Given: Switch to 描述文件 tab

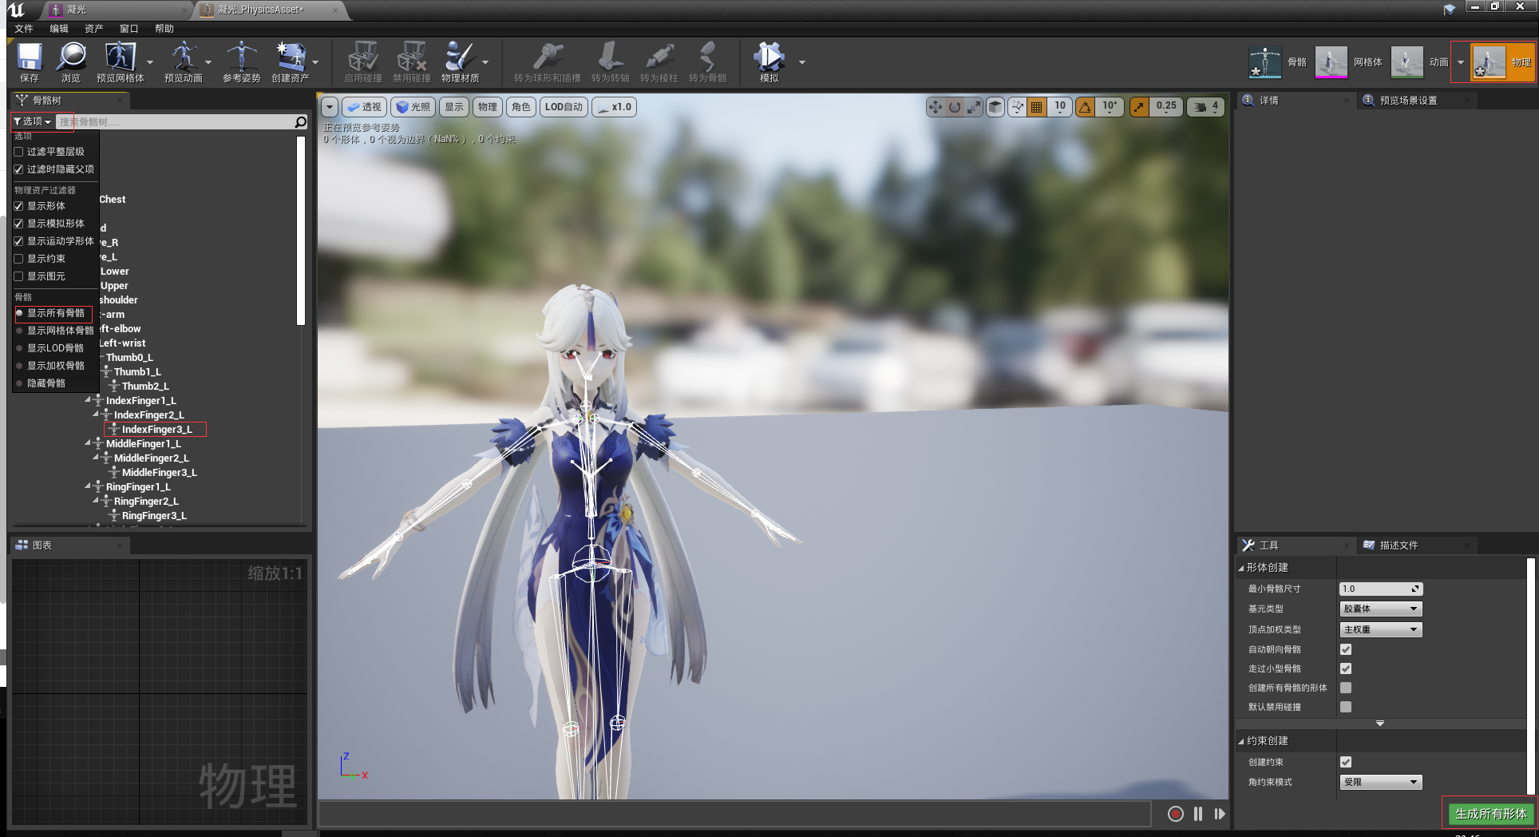Looking at the screenshot, I should click(x=1399, y=545).
